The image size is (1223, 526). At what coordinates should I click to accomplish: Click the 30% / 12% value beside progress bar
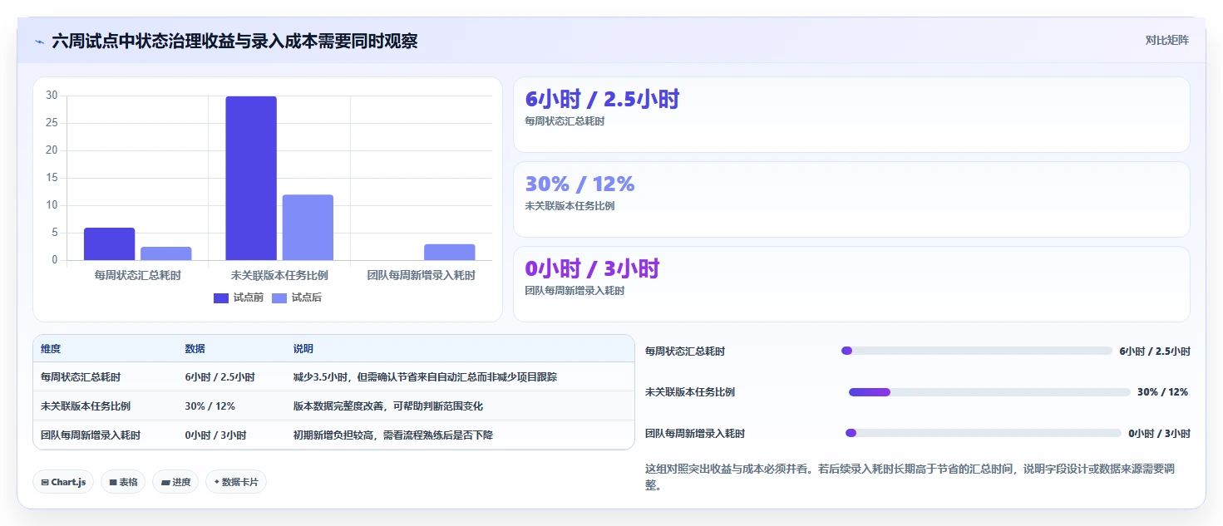coord(1162,392)
